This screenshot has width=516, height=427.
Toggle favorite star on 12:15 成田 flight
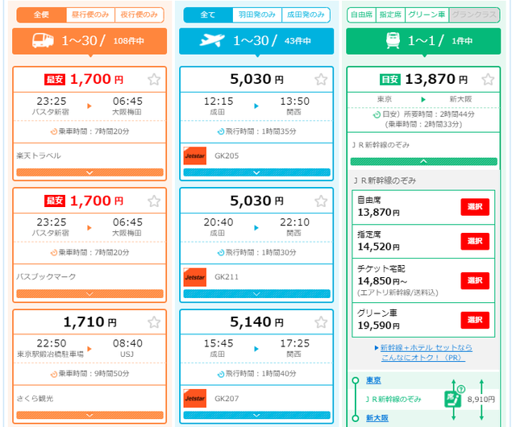[x=321, y=79]
